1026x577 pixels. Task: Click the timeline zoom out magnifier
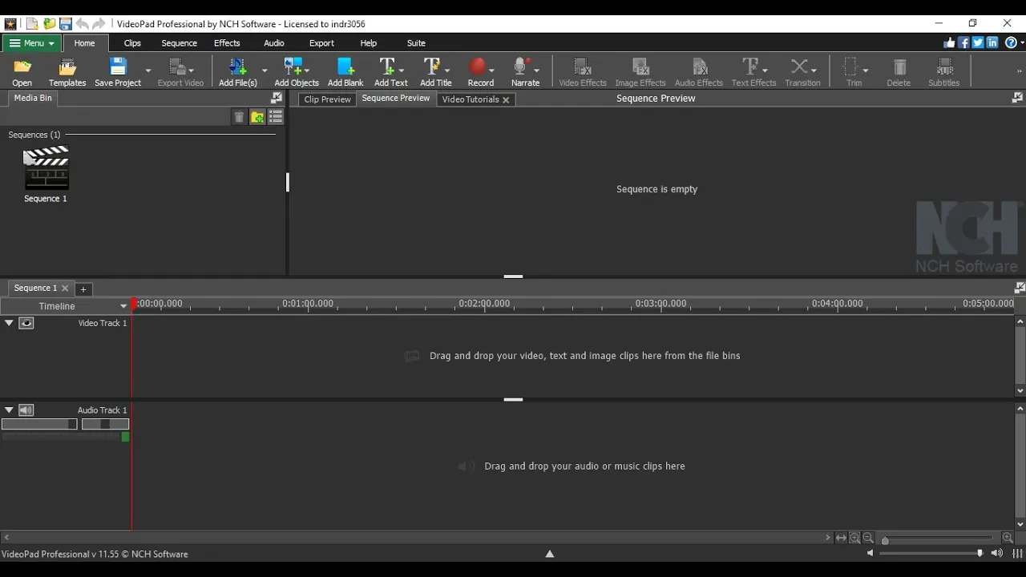pyautogui.click(x=867, y=539)
